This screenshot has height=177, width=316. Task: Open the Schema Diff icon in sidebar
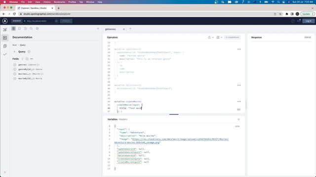[5, 46]
